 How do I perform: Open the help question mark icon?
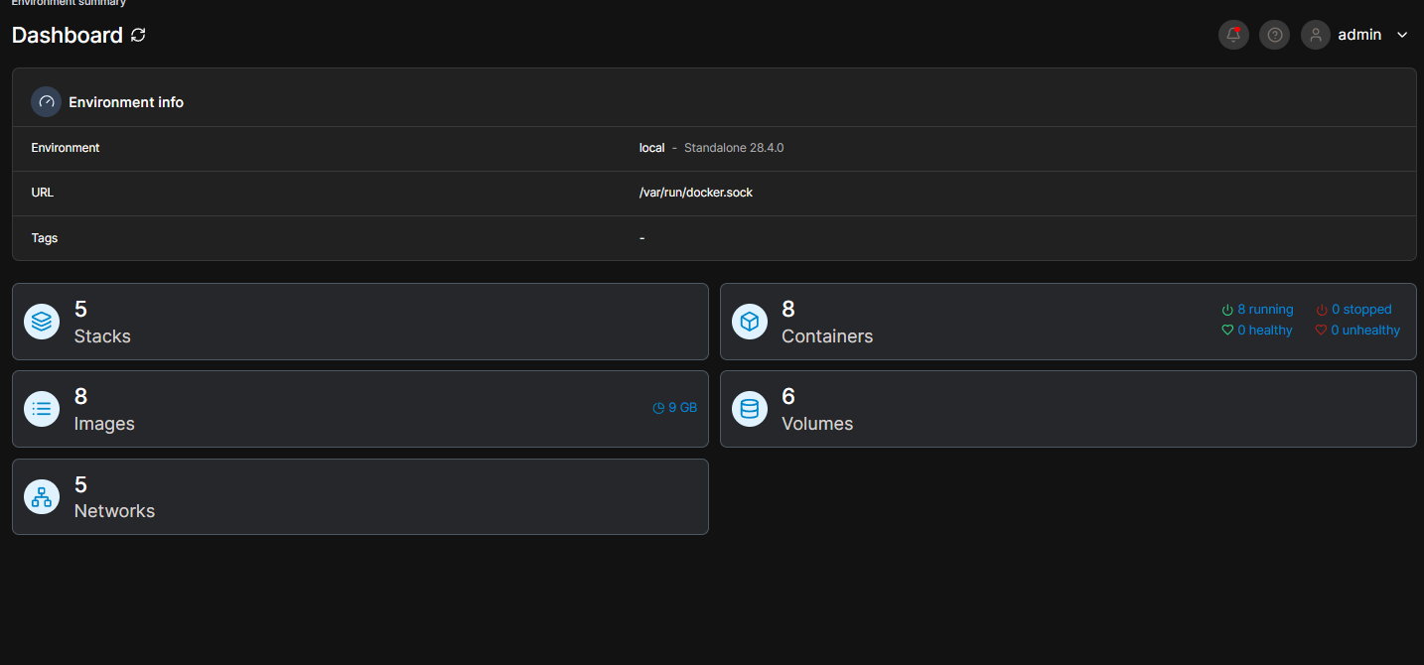point(1275,35)
